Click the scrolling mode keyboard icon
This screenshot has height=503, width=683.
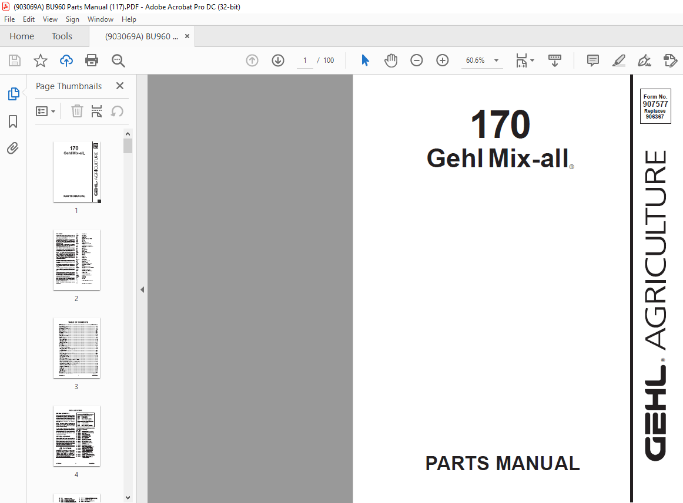pyautogui.click(x=554, y=60)
